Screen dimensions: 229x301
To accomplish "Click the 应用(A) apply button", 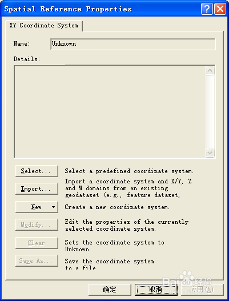I will pyautogui.click(x=202, y=290).
